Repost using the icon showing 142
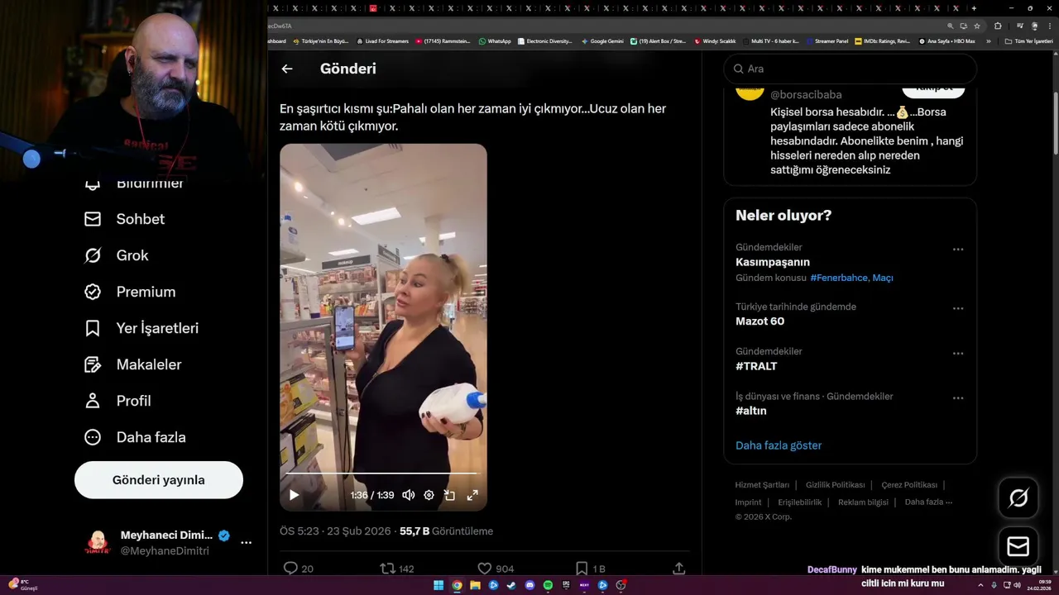The image size is (1059, 595). click(x=386, y=569)
